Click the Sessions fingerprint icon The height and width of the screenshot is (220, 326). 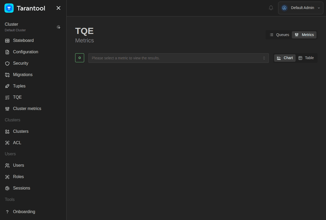pyautogui.click(x=7, y=188)
